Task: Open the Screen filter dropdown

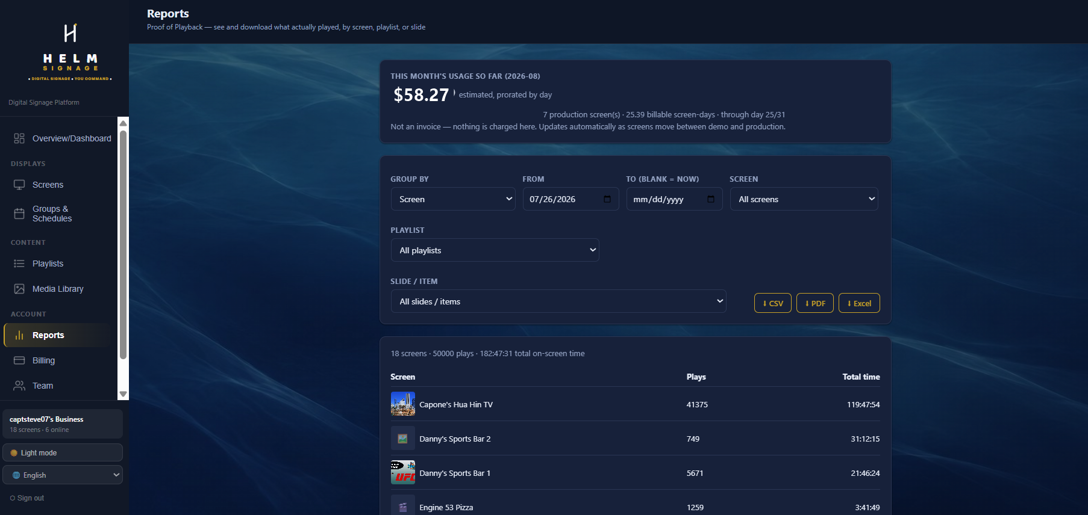Action: [804, 199]
